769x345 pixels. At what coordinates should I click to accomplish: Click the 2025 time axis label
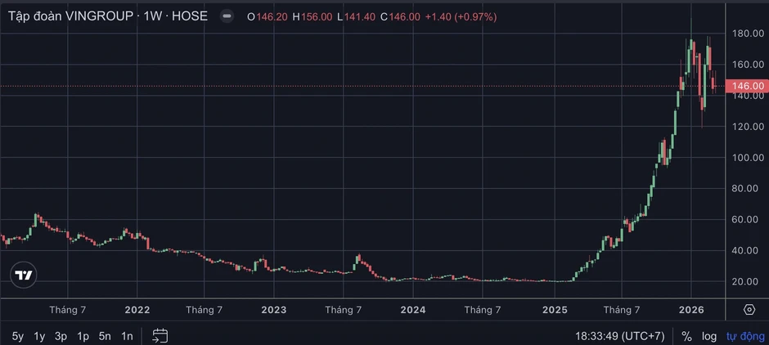(555, 310)
